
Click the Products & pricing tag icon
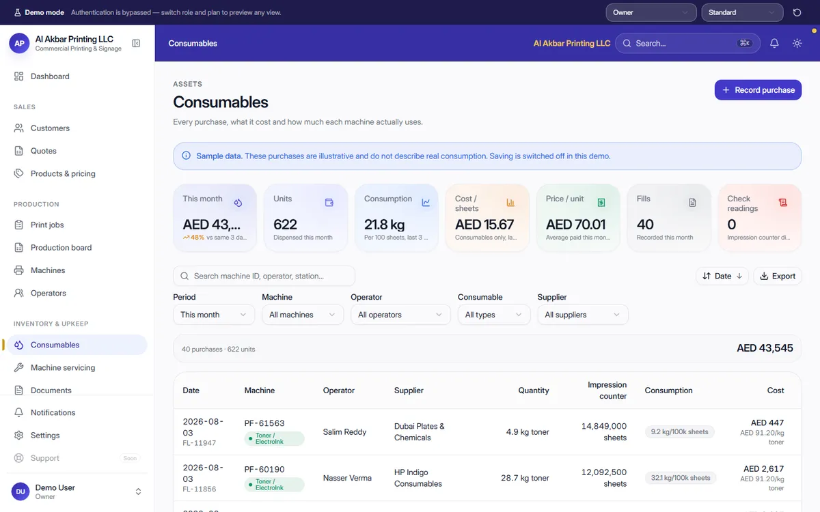click(19, 173)
